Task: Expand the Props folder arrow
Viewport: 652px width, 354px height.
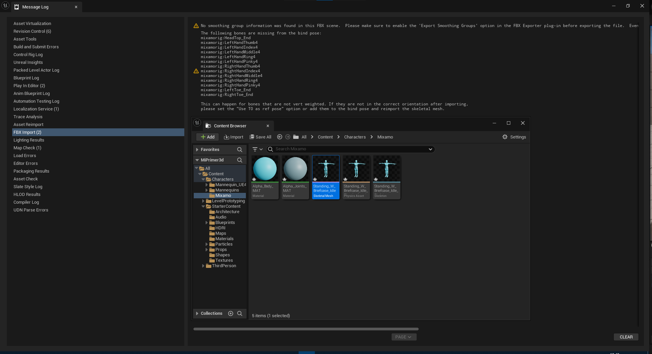Action: pyautogui.click(x=207, y=250)
